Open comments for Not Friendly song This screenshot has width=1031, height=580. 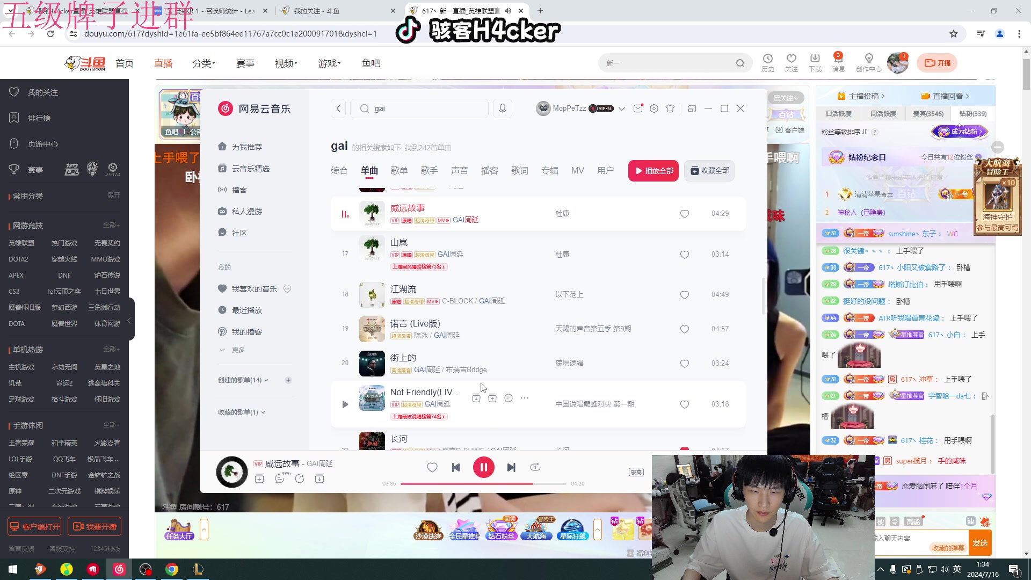pos(509,398)
